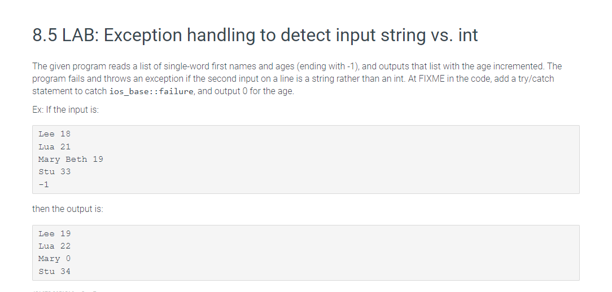The image size is (612, 292).
Task: Click the 'ios_base::failure' code text
Action: click(x=151, y=92)
